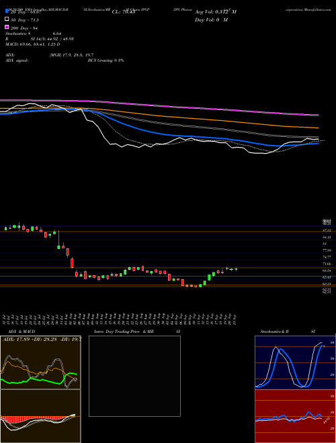The image size is (336, 443).
Task: Click the 'ADX signal:' label
Action: click(x=17, y=60)
